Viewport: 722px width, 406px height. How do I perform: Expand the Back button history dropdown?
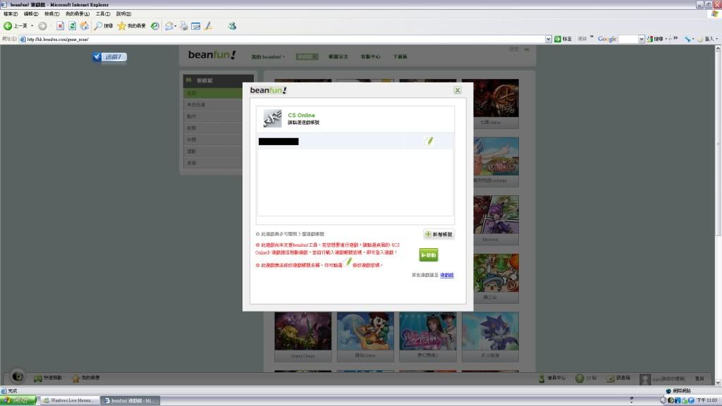click(x=32, y=26)
